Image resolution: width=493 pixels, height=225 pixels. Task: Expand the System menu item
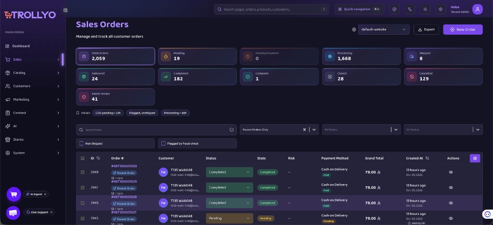click(x=32, y=153)
